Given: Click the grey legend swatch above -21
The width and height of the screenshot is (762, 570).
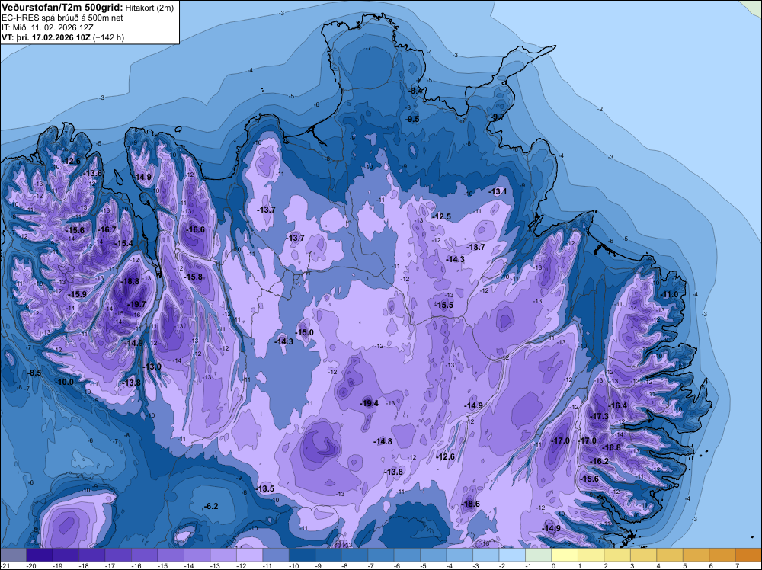Looking at the screenshot, I should coord(13,555).
